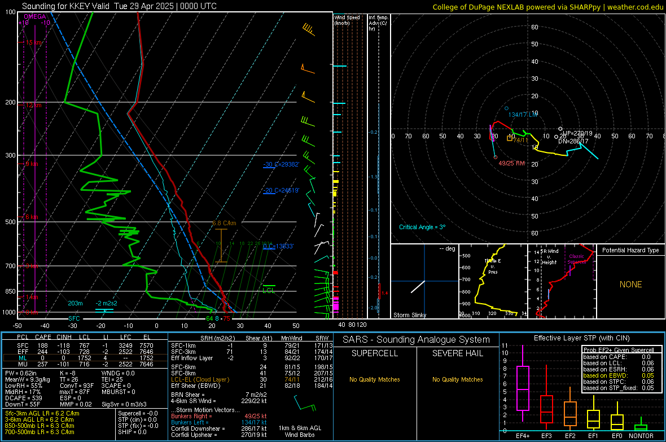Click the SARS - Sounding Analogue System title
The width and height of the screenshot is (666, 442).
coord(416,340)
